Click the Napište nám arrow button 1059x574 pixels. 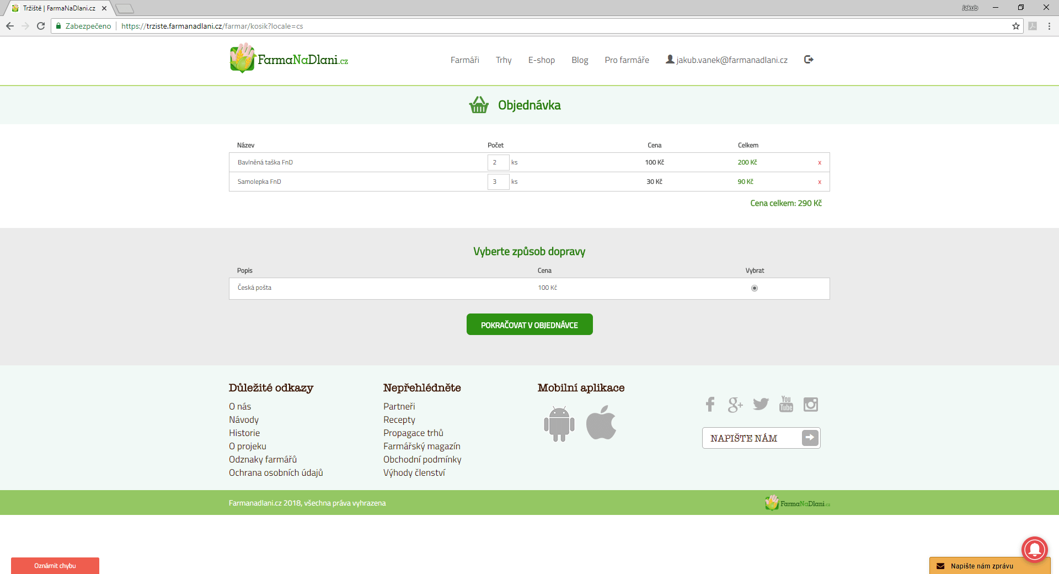pyautogui.click(x=810, y=438)
